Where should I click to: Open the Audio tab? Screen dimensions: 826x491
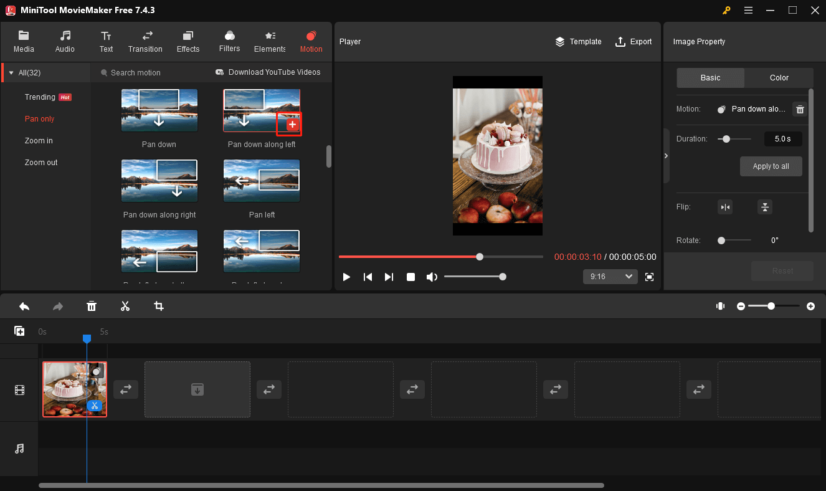click(x=65, y=42)
